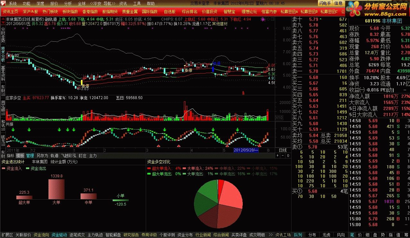Open the 系统 menu
The width and height of the screenshot is (410, 238).
[x=13, y=4]
